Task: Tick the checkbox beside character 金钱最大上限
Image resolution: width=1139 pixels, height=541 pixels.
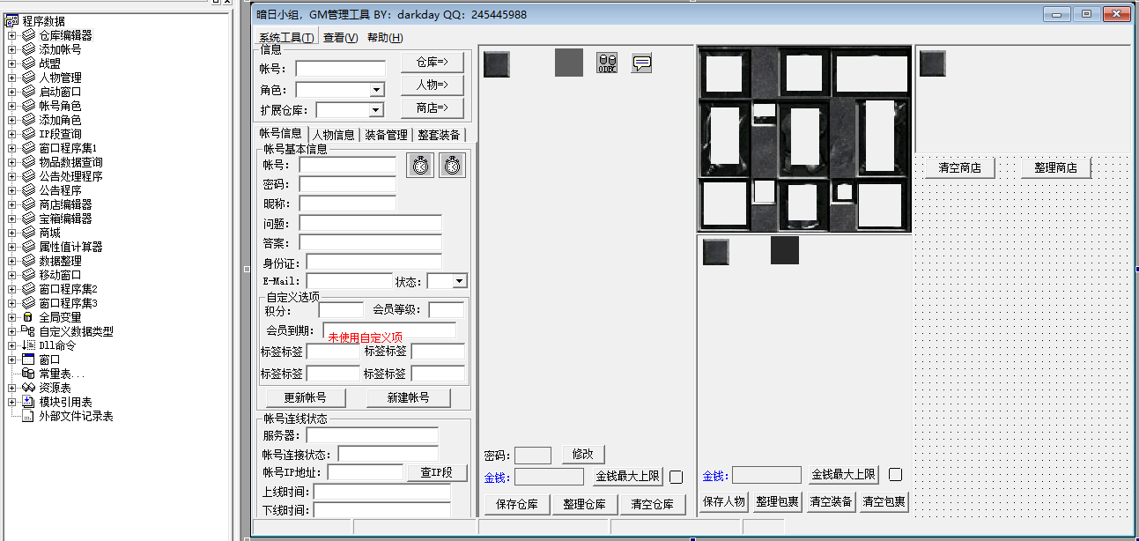Action: coord(895,475)
